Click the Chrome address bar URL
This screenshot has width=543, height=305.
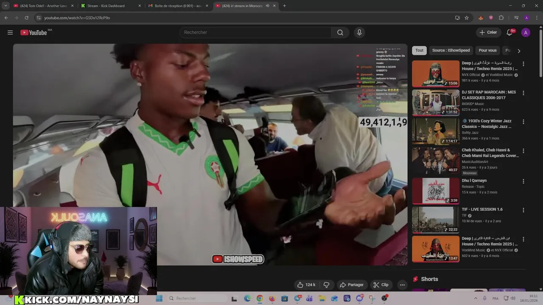tap(77, 18)
